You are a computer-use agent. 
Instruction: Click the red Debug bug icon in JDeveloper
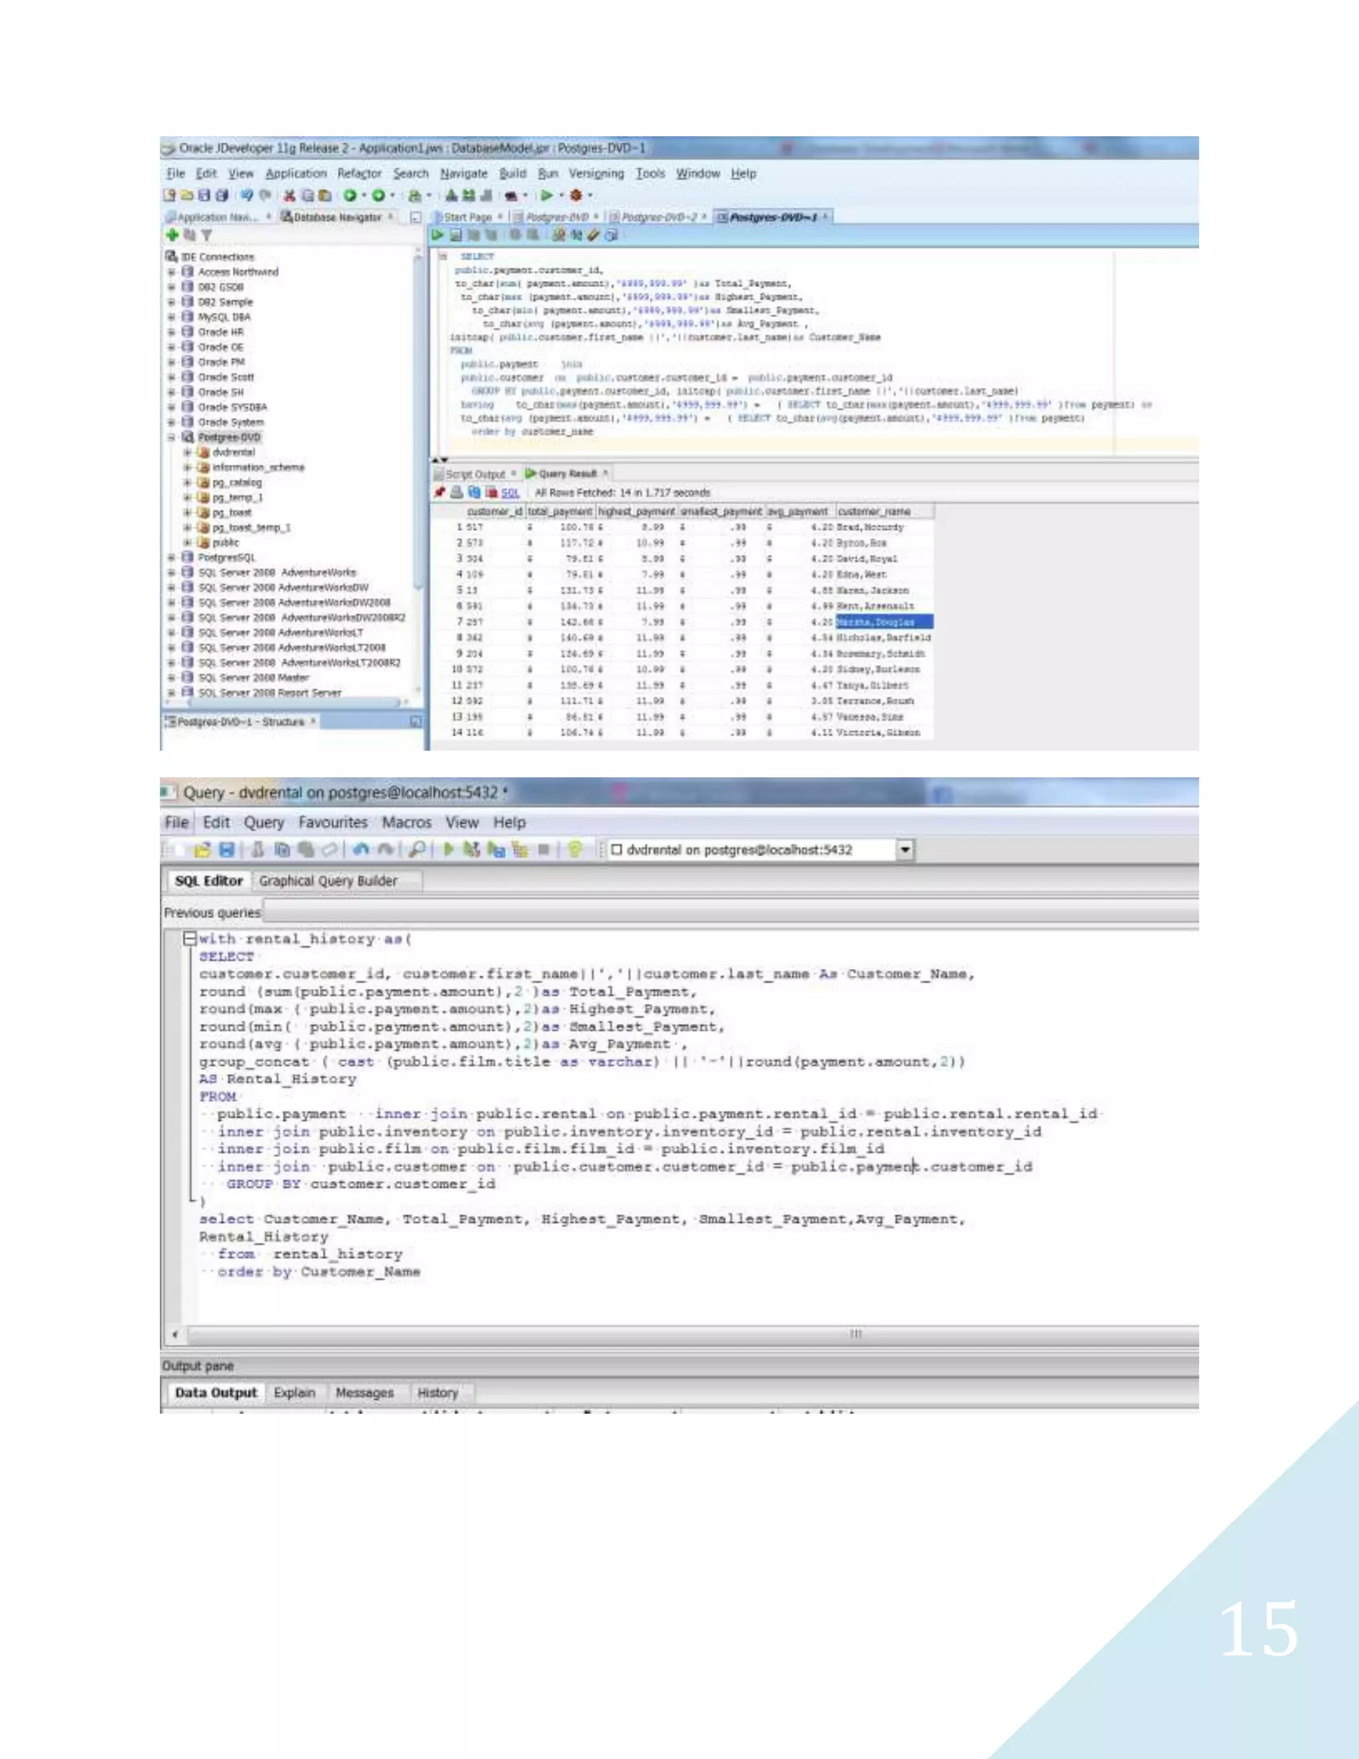coord(577,195)
